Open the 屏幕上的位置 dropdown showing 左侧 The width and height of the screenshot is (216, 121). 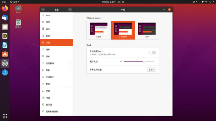(x=151, y=69)
